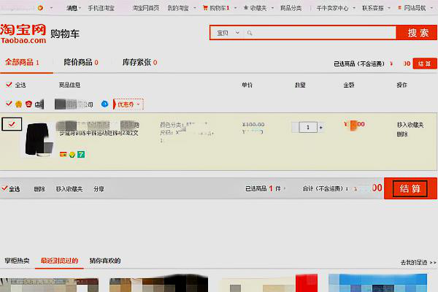Click the orange circle icon in top bar

point(40,8)
